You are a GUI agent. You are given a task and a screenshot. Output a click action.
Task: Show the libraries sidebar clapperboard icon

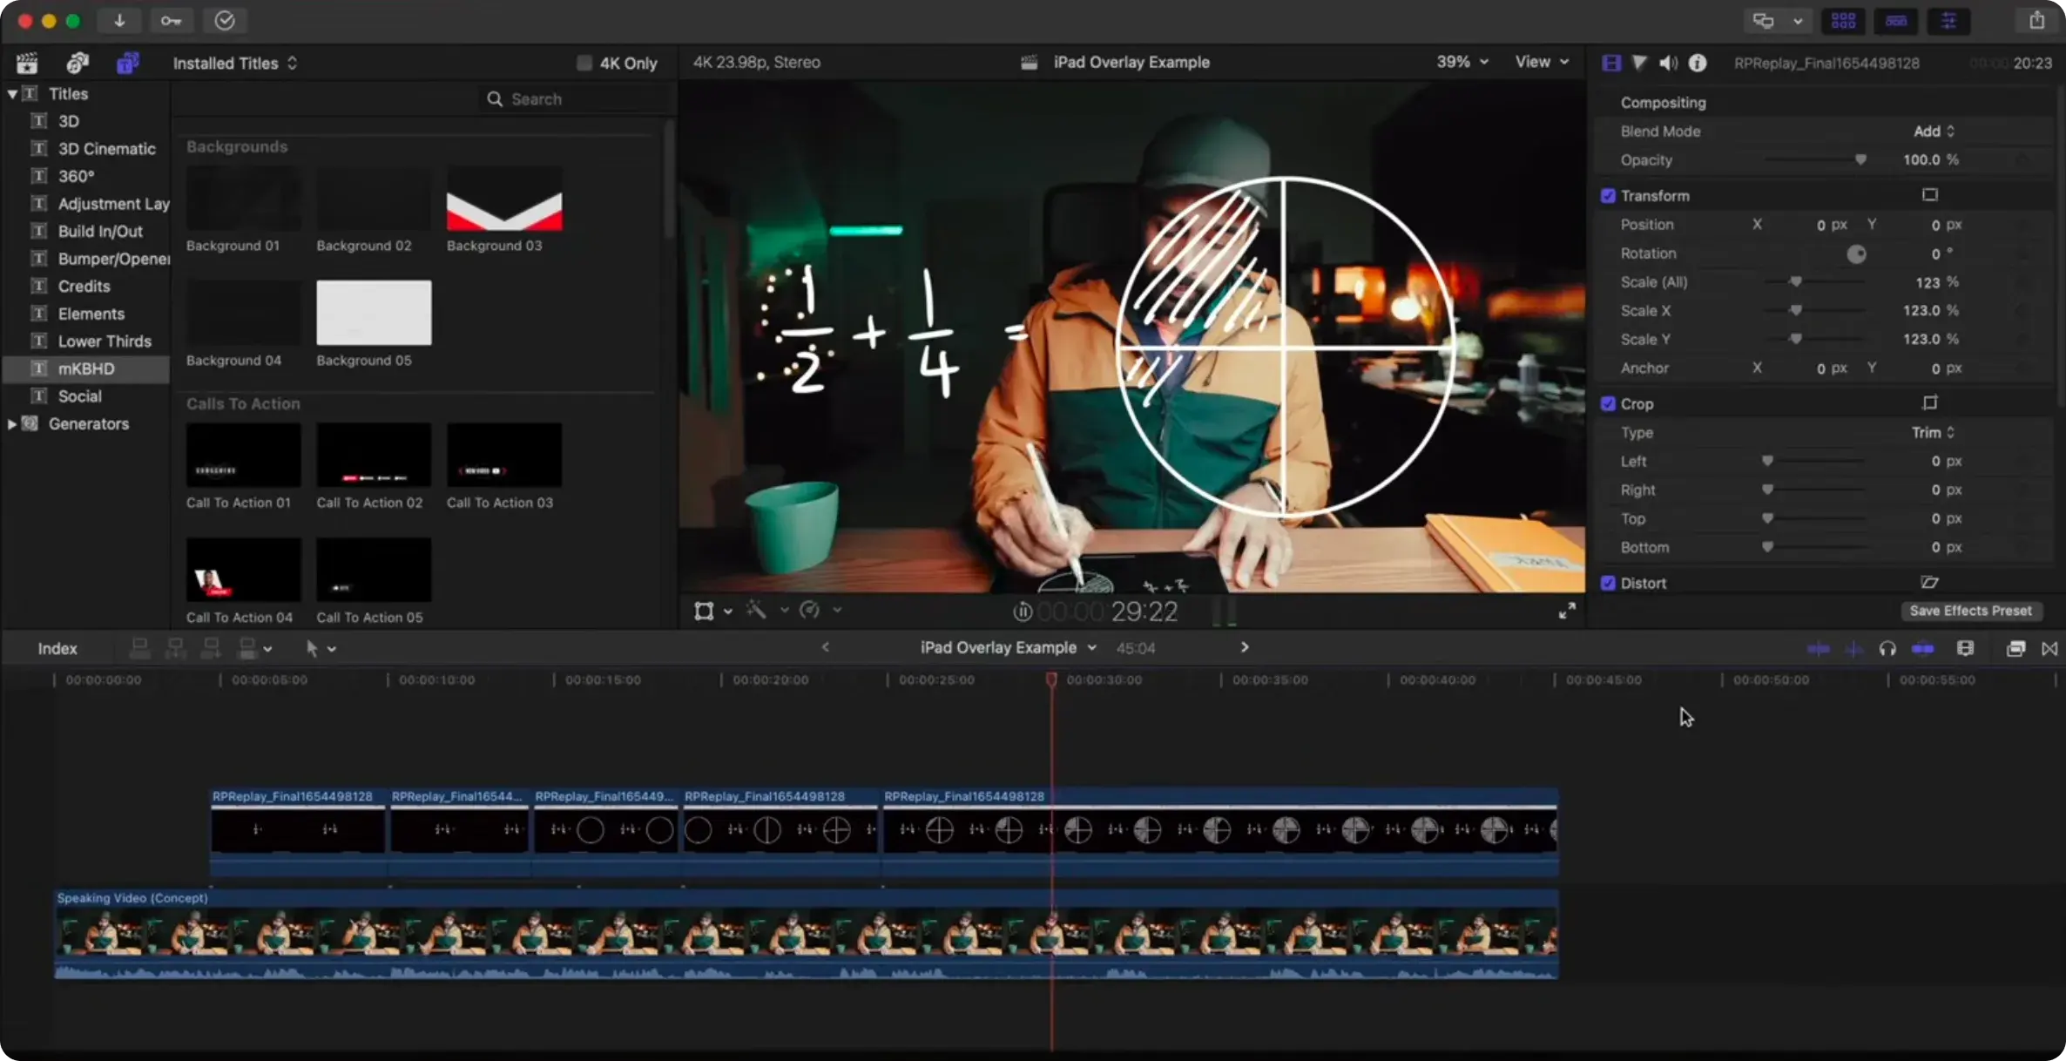click(27, 63)
